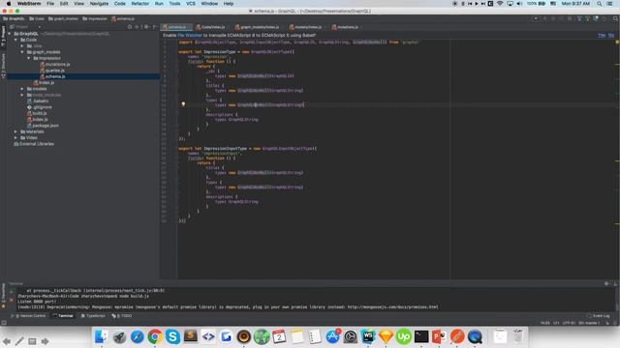This screenshot has height=348, width=620.
Task: Open the TypeScript tool window tab
Action: [93, 316]
